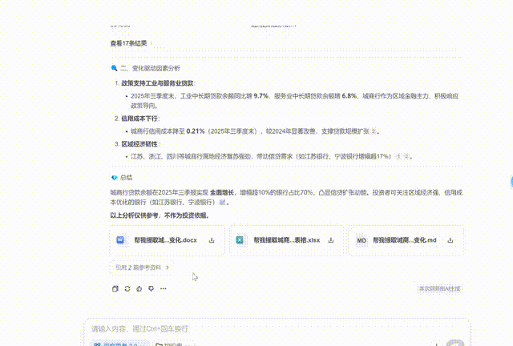Expand 查看17条结果 results list
The width and height of the screenshot is (513, 346).
coord(131,43)
